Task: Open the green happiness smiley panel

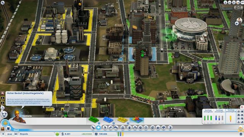Action: coord(57,134)
